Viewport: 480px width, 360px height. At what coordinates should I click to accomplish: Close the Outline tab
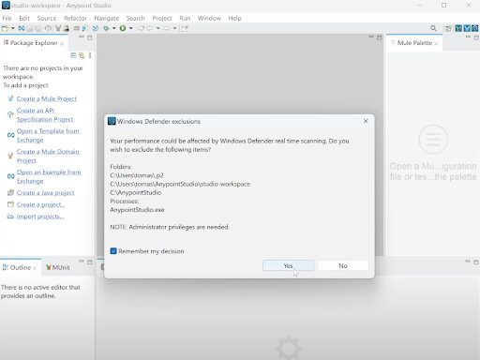[35, 268]
